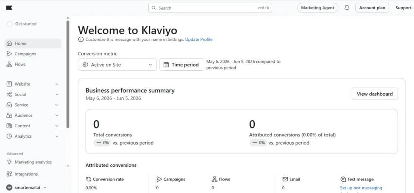Click the info icon beside Customize message
Screen dimensions: 414x193
pyautogui.click(x=80, y=40)
